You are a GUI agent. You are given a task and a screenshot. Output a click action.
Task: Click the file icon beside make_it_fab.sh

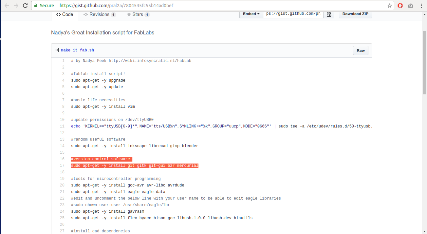[57, 50]
